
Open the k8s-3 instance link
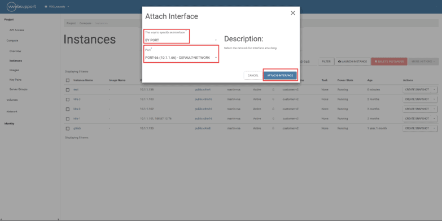(x=77, y=99)
